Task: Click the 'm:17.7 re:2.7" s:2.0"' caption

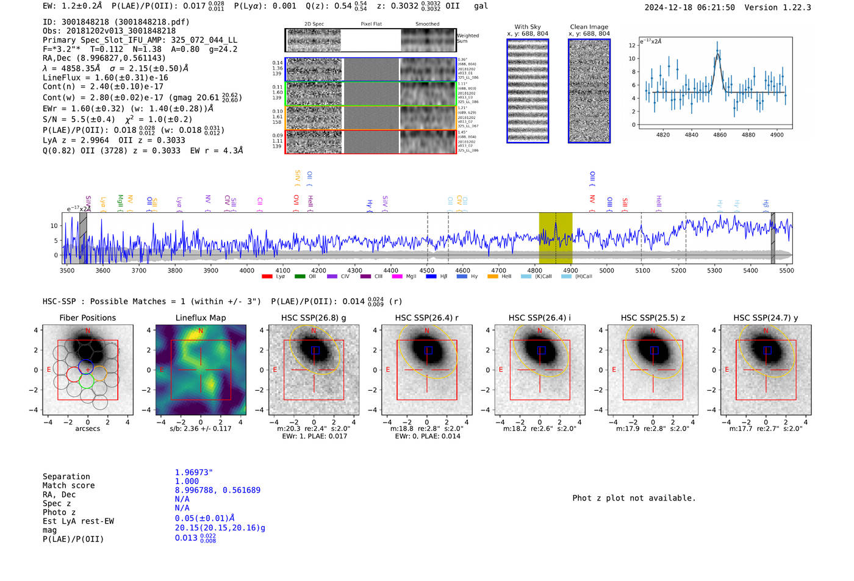Action: click(766, 429)
